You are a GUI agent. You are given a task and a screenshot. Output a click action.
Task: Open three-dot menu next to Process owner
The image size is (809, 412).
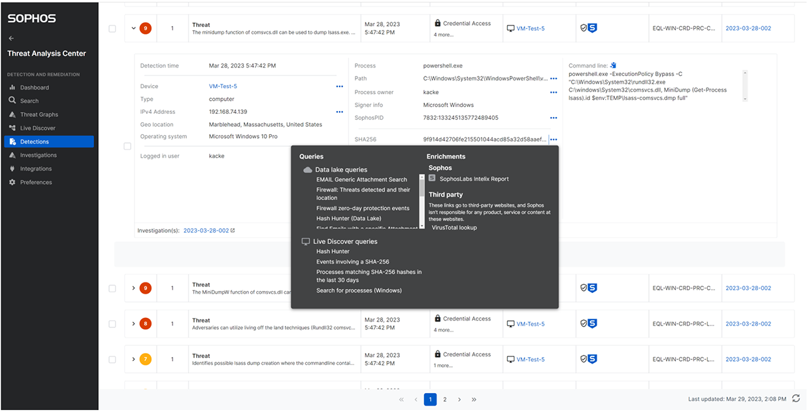click(x=553, y=92)
